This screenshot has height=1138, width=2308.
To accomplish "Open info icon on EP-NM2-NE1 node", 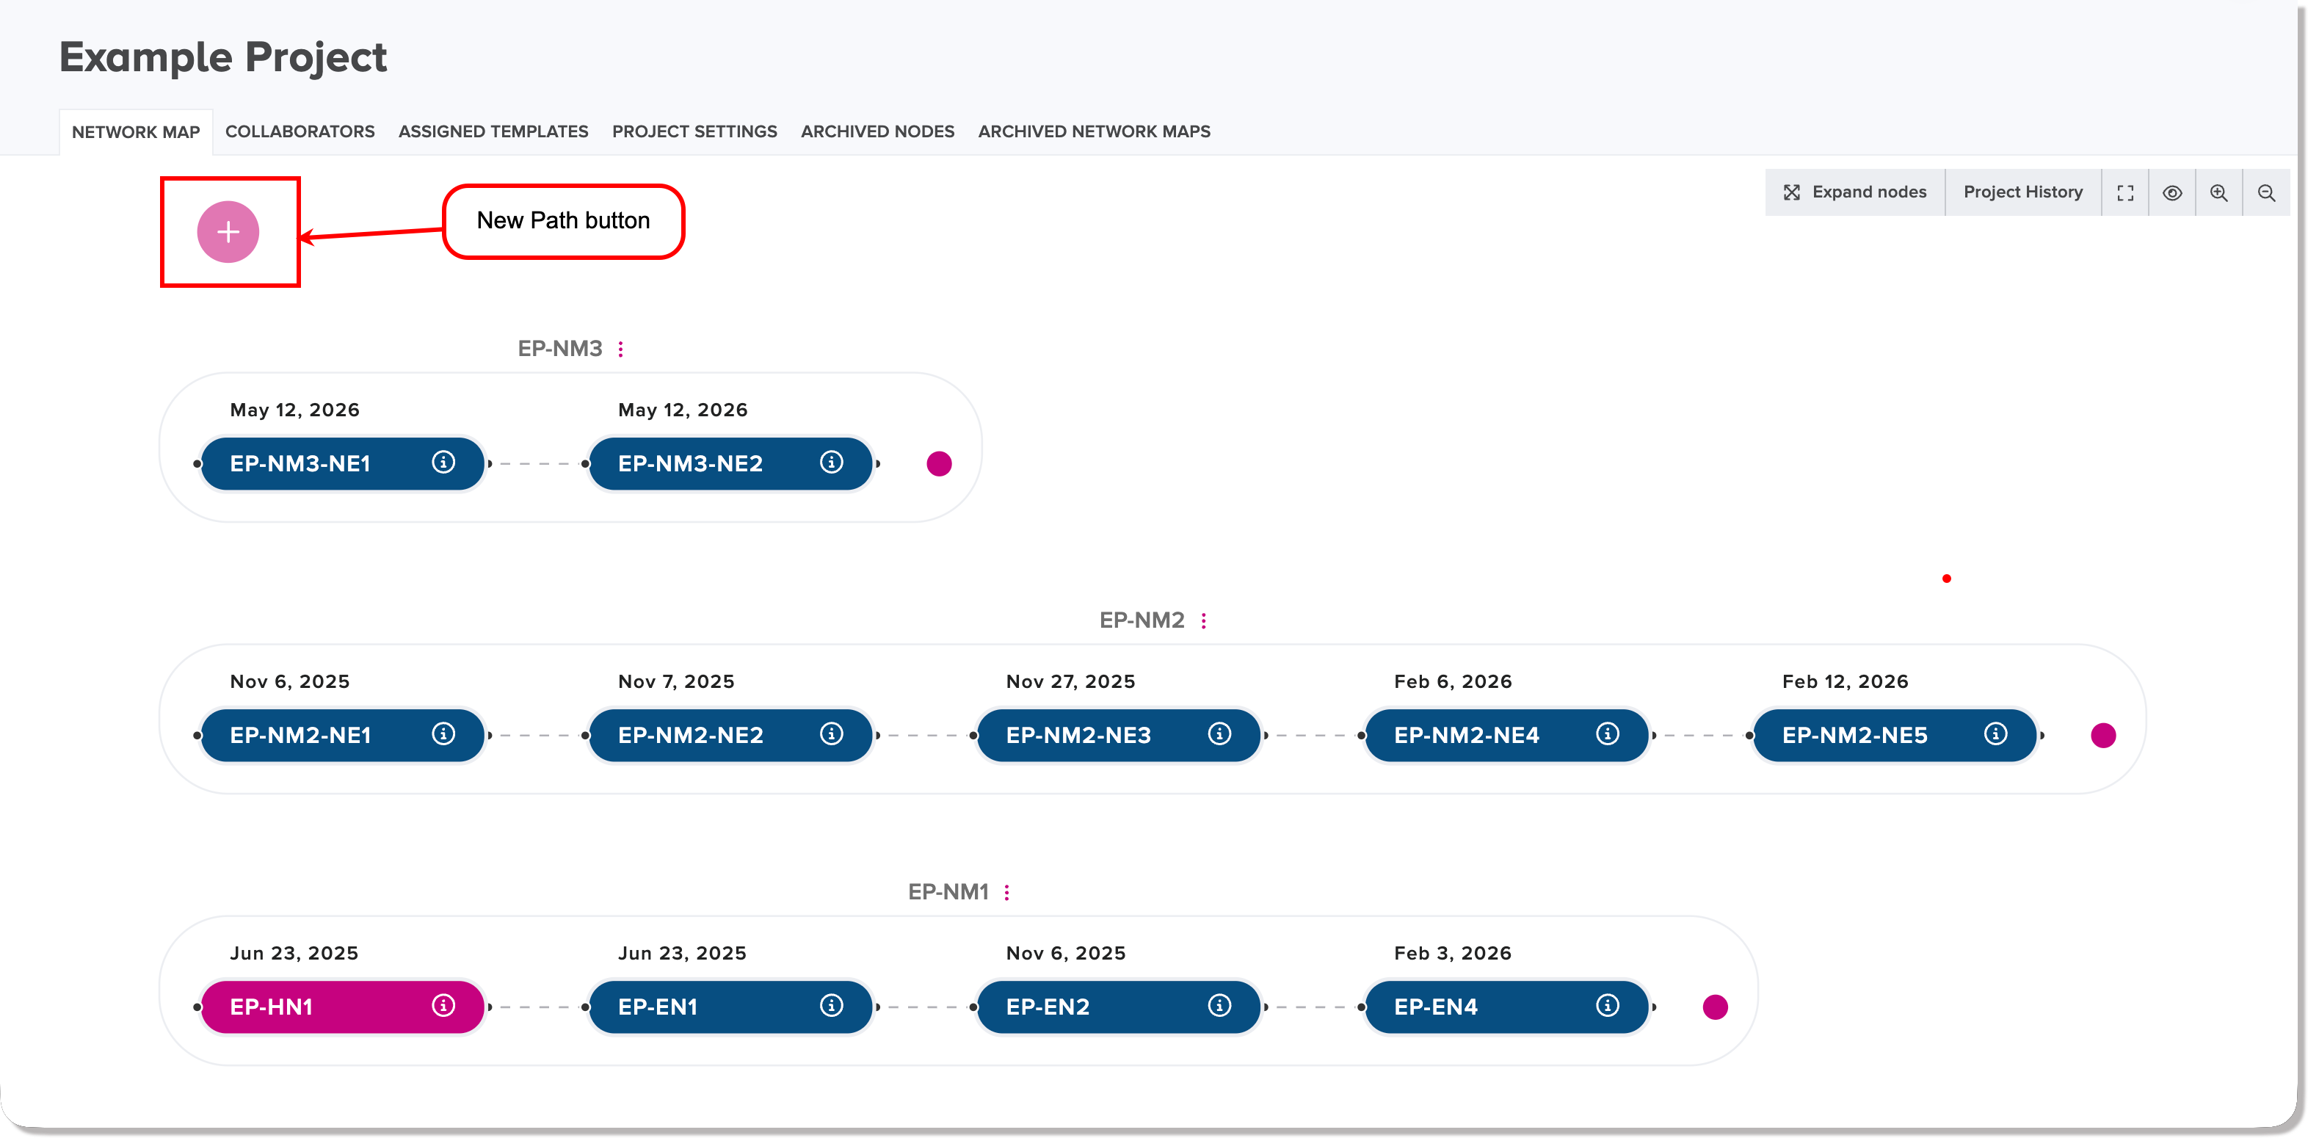I will click(443, 734).
